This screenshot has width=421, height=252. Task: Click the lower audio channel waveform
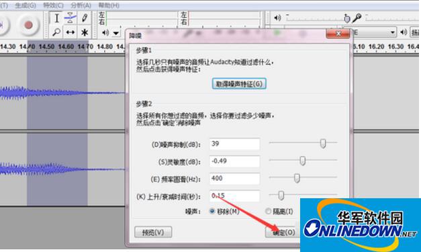point(62,169)
